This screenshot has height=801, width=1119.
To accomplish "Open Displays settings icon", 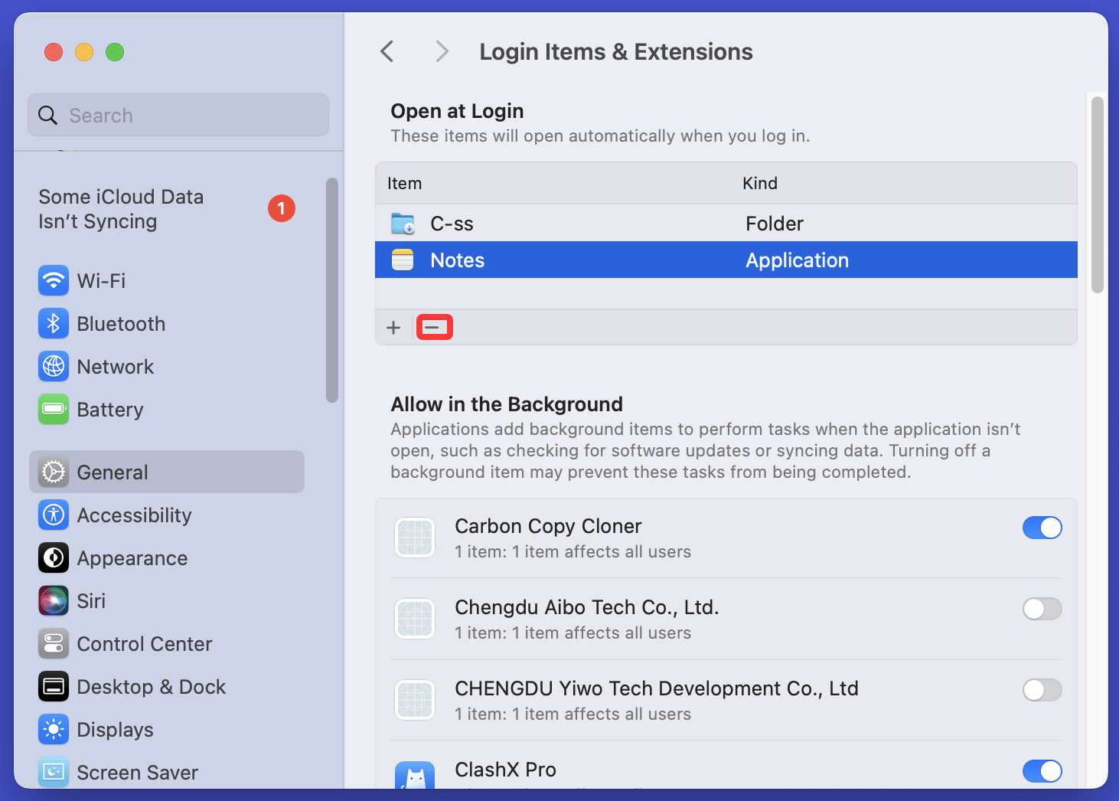I will pos(54,729).
